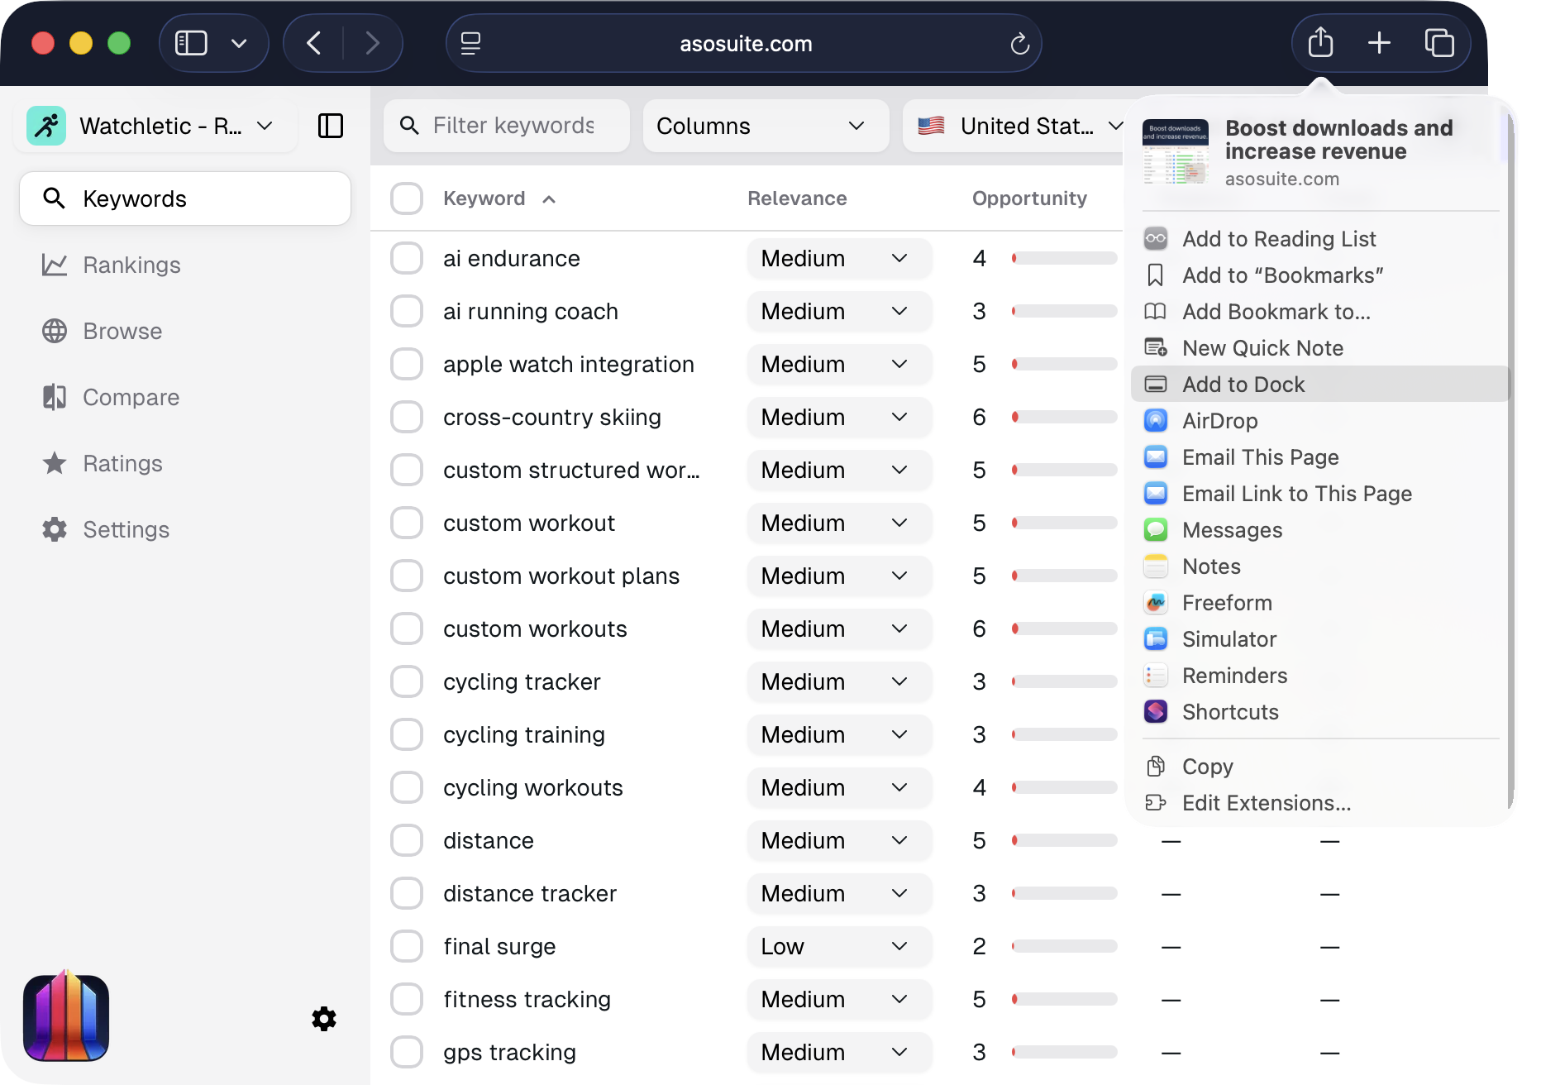Open the Columns dropdown
The height and width of the screenshot is (1085, 1541).
point(765,126)
